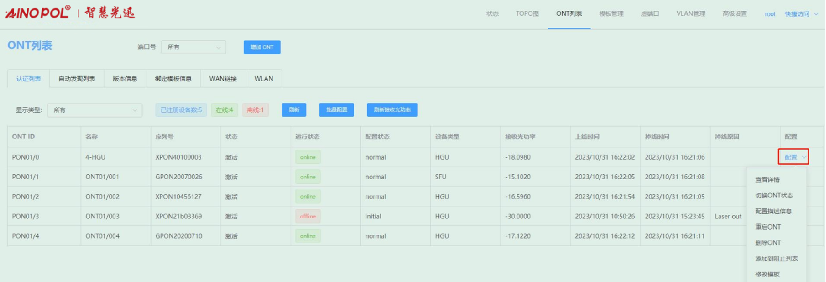
Task: Click the online status badge for PON01/0
Action: [308, 157]
